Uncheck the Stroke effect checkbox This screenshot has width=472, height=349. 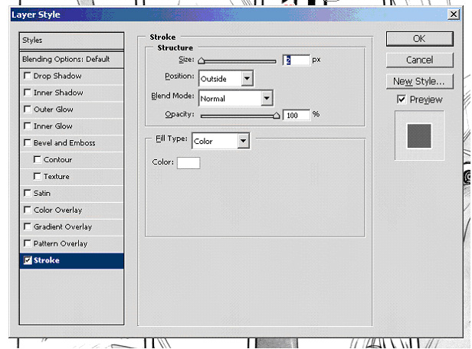click(28, 260)
